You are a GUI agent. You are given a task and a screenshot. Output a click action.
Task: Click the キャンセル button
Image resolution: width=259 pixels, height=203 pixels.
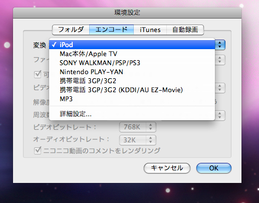click(167, 168)
